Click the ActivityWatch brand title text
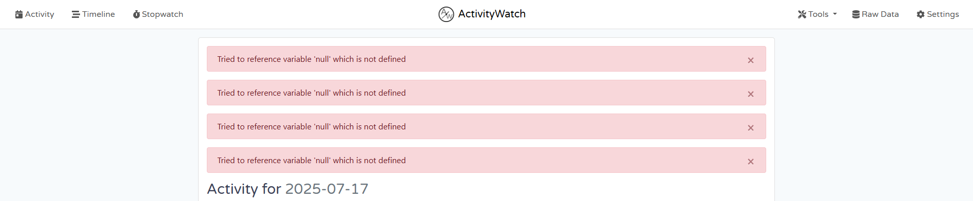 pos(492,14)
